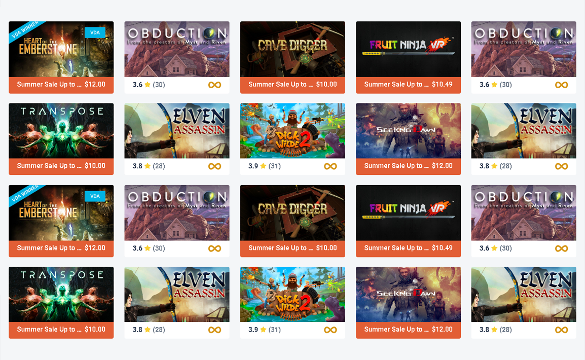585x360 pixels.
Task: Click the Summer Sale $10.49 banner under the top Fruit Ninja VR
Action: (x=408, y=85)
